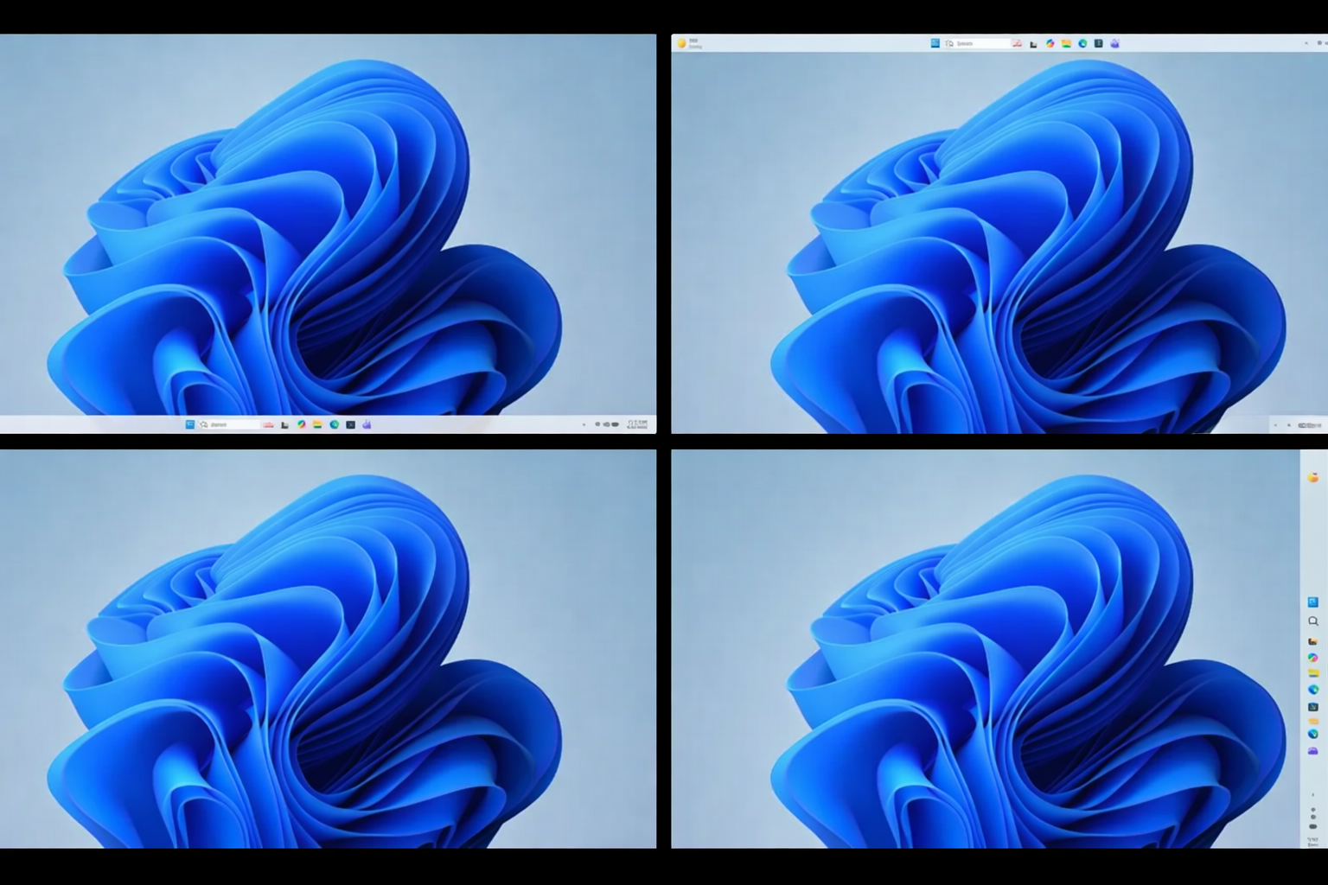Open Start on the bottom-taskbar desktop
The image size is (1328, 885).
click(190, 424)
